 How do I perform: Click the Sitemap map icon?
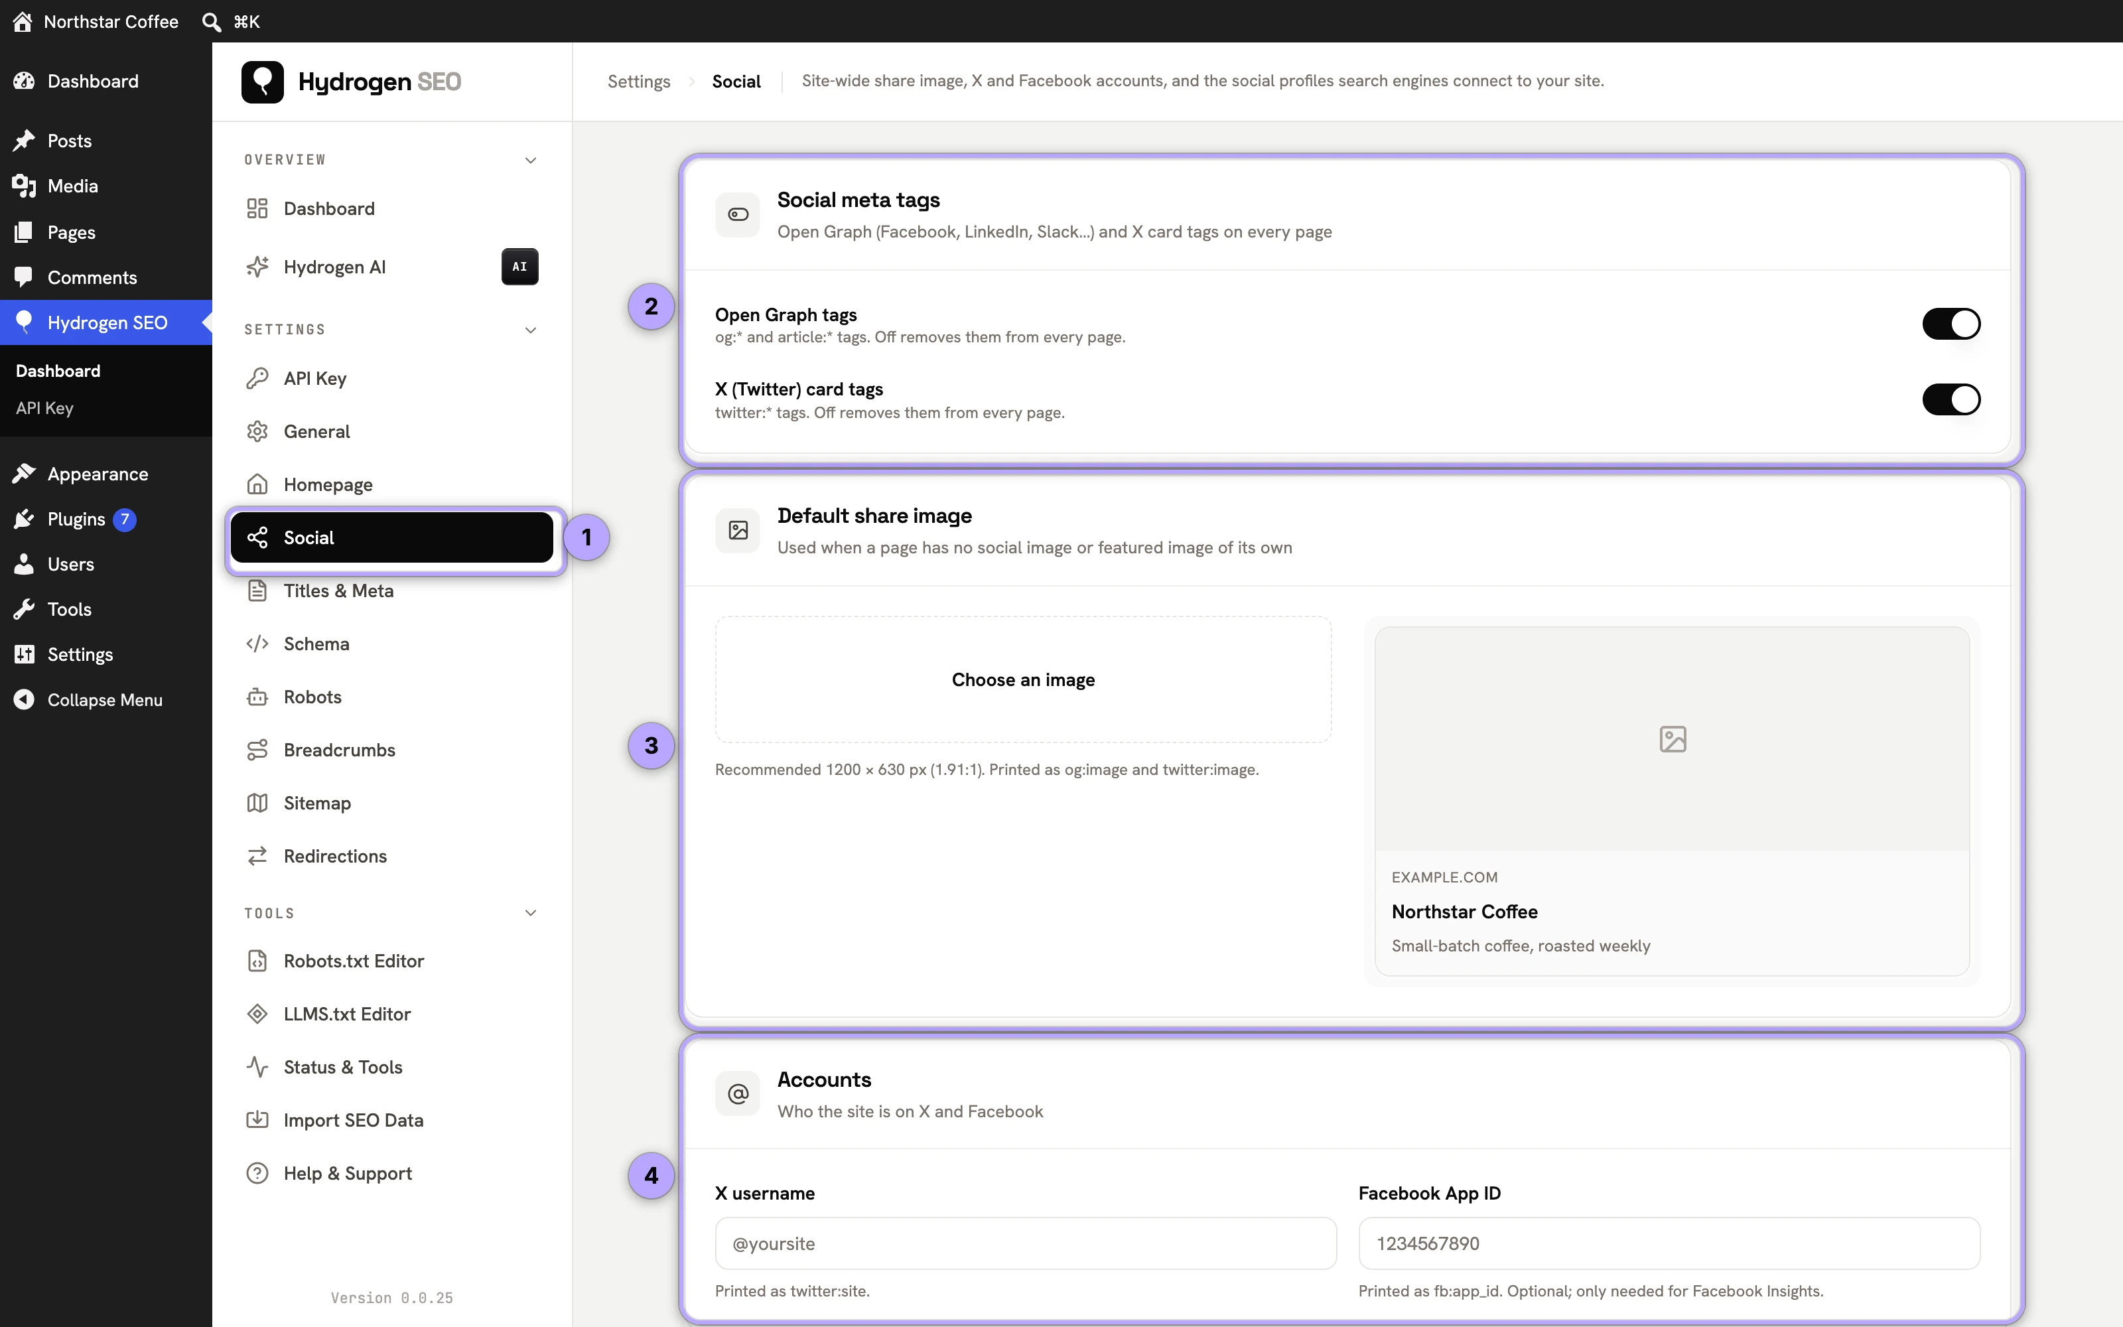(257, 803)
